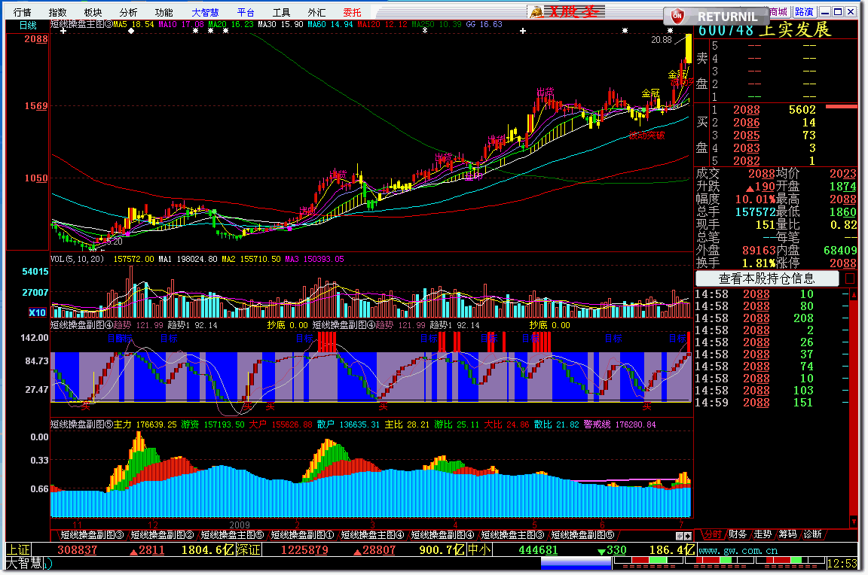Click the X10 volume scale indicator

pos(37,313)
